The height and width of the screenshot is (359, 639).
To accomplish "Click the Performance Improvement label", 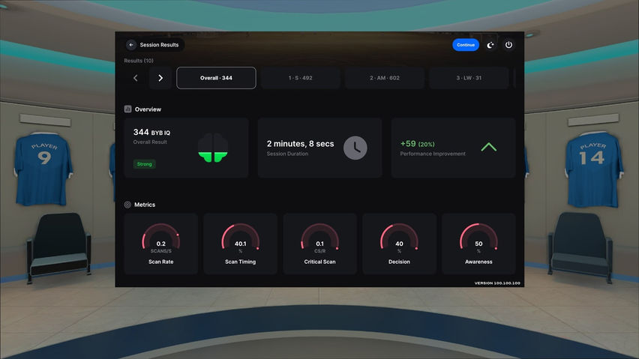I will [433, 154].
